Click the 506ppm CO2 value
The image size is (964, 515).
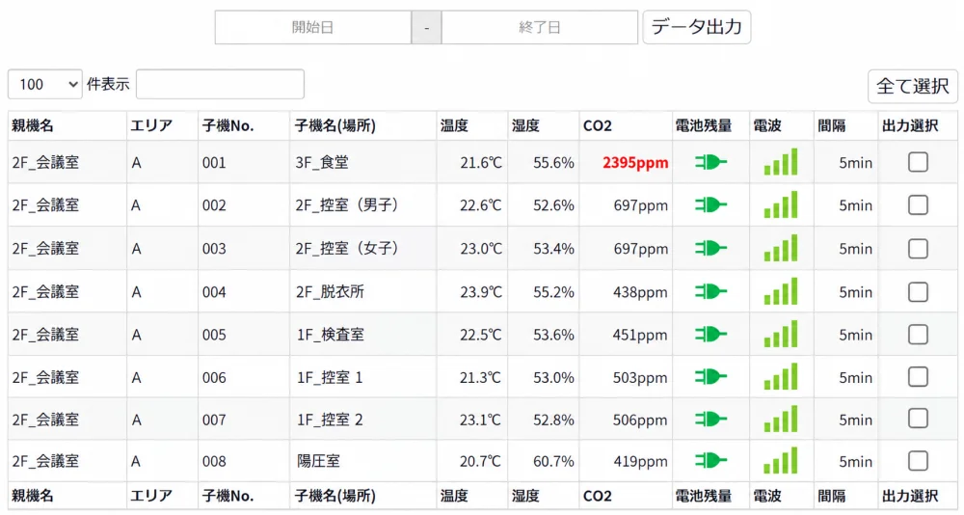click(640, 420)
